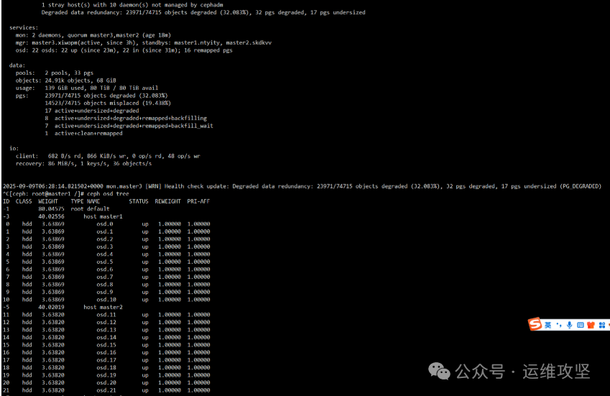Toggle the punctuation mode in IME bar
This screenshot has width=610, height=396.
point(558,326)
